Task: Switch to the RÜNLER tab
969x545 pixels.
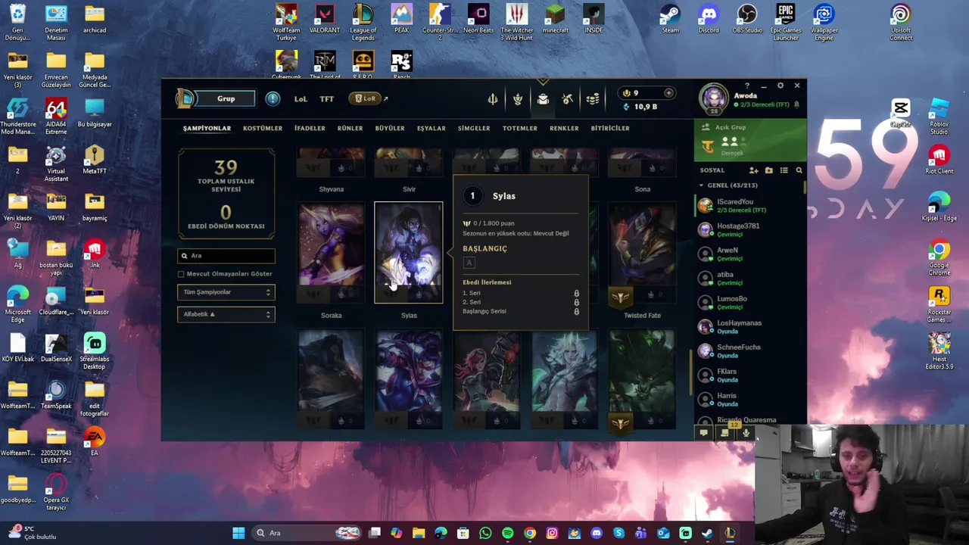Action: (350, 128)
